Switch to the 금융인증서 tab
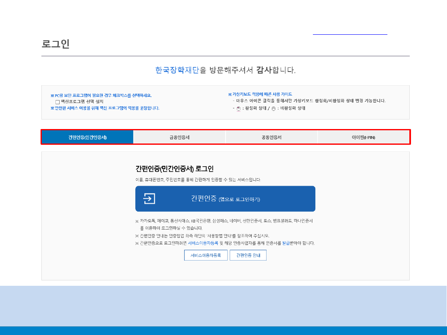The height and width of the screenshot is (335, 447). click(179, 137)
